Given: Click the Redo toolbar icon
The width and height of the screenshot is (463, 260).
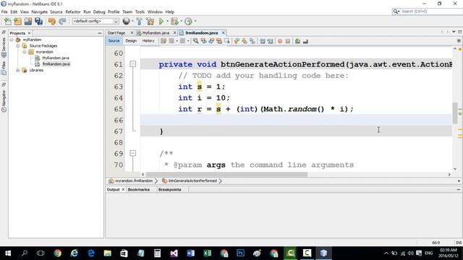Looking at the screenshot, I should [62, 21].
